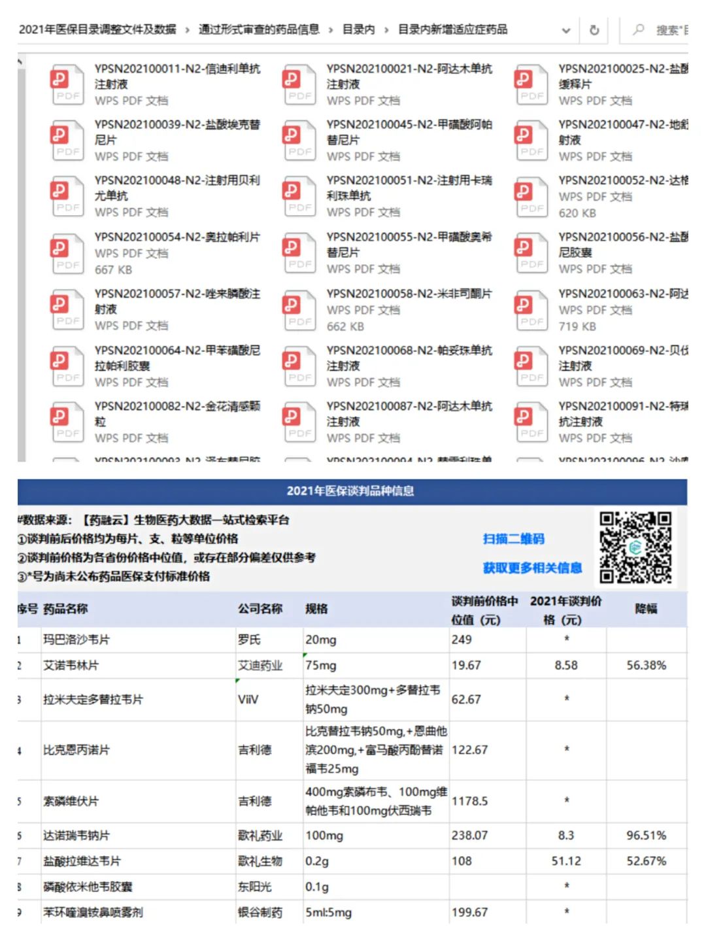Click icon of YPSN202100082-N2 PDF
Screen dimensions: 706x941
tap(67, 422)
